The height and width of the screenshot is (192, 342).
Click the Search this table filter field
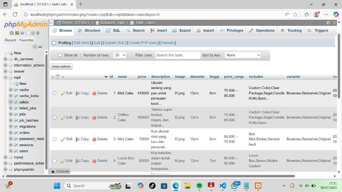[178, 55]
